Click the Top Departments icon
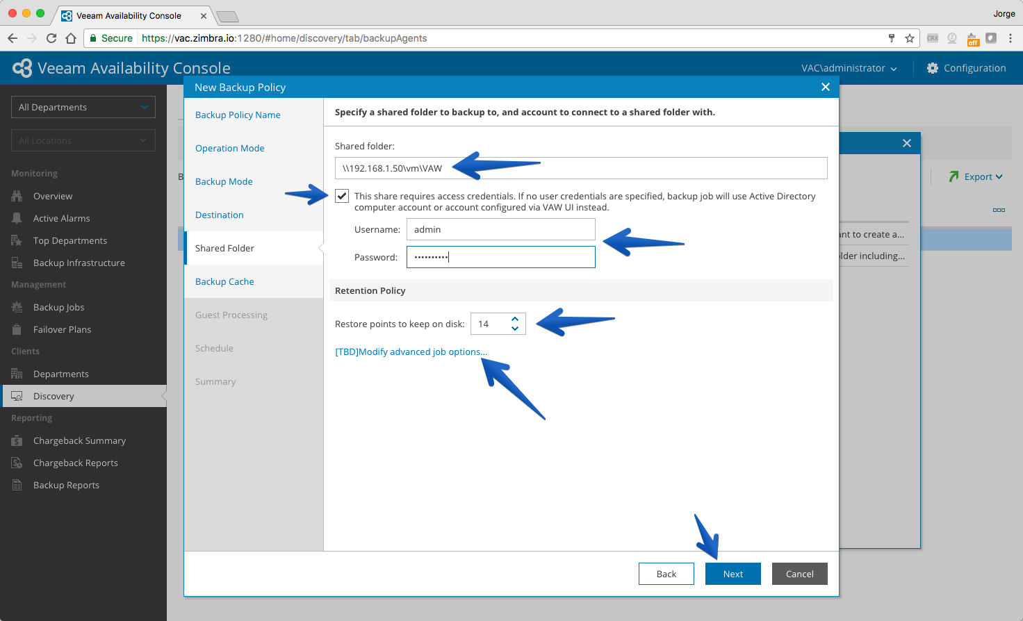This screenshot has width=1023, height=621. (17, 240)
